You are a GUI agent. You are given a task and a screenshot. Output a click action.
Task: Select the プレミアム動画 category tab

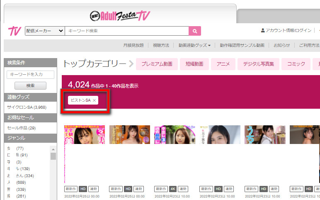click(157, 64)
